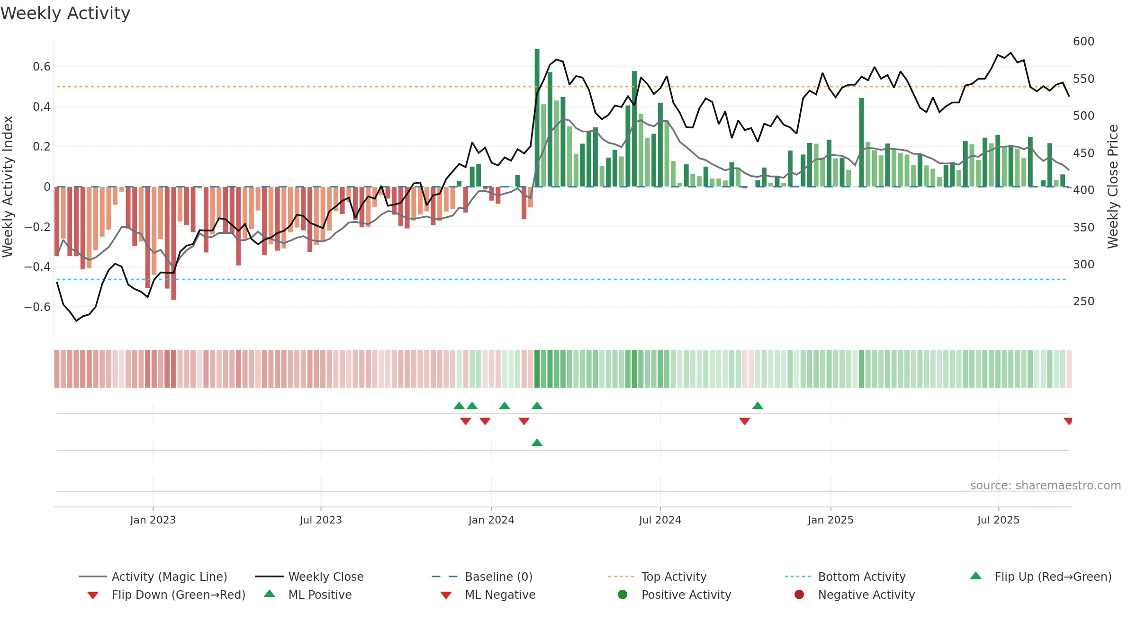Click the dark green heat strip cell at February 2024
The width and height of the screenshot is (1137, 639).
pyautogui.click(x=537, y=369)
